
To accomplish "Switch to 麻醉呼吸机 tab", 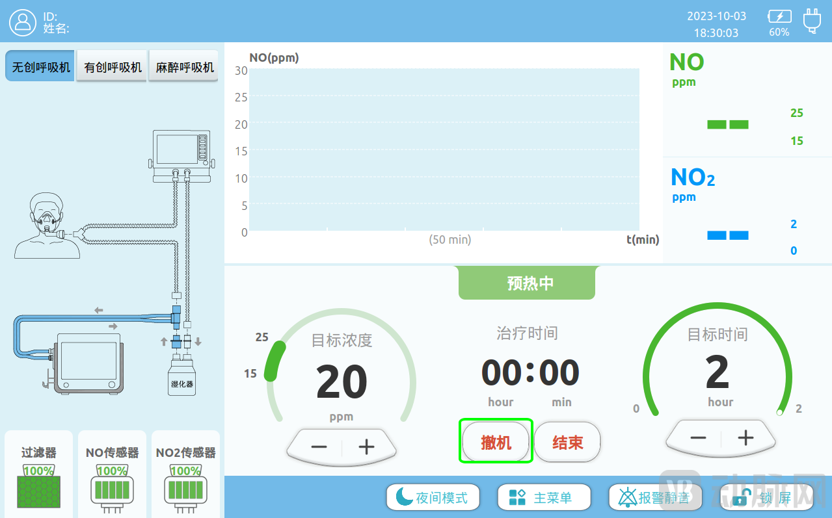I will tap(185, 67).
